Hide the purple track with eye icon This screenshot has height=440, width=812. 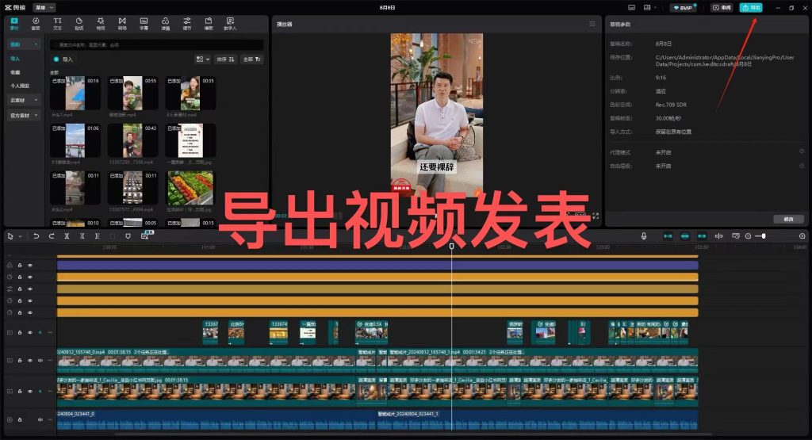point(30,265)
